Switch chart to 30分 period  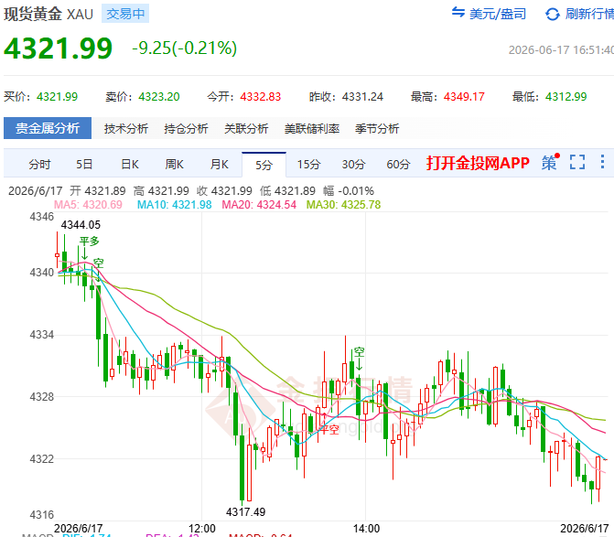click(353, 165)
